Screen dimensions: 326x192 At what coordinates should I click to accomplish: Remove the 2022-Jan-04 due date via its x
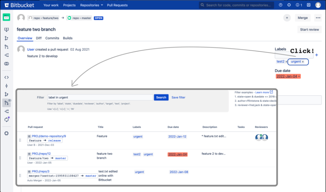click(x=299, y=76)
